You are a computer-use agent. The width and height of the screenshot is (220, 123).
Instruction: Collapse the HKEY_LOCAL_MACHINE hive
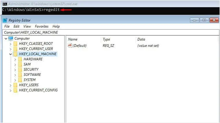[10, 54]
